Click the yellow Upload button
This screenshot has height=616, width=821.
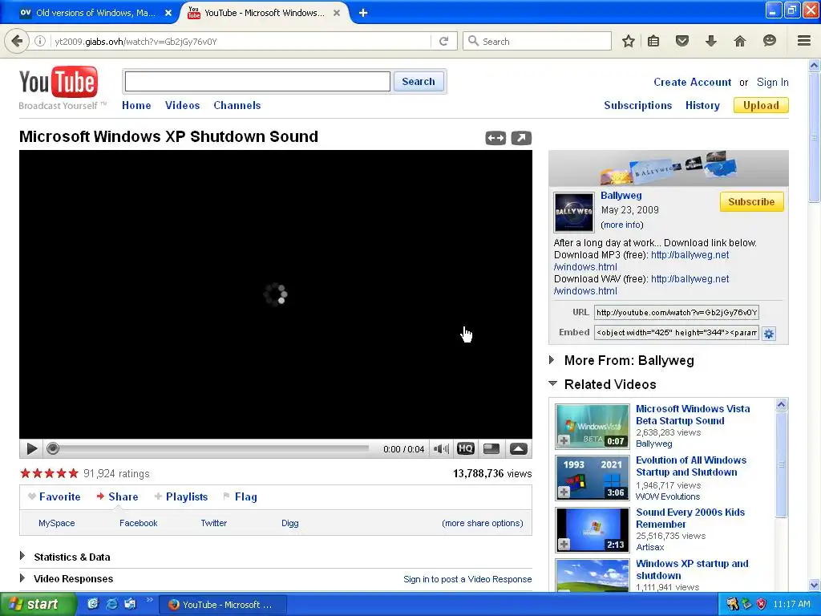click(x=761, y=105)
